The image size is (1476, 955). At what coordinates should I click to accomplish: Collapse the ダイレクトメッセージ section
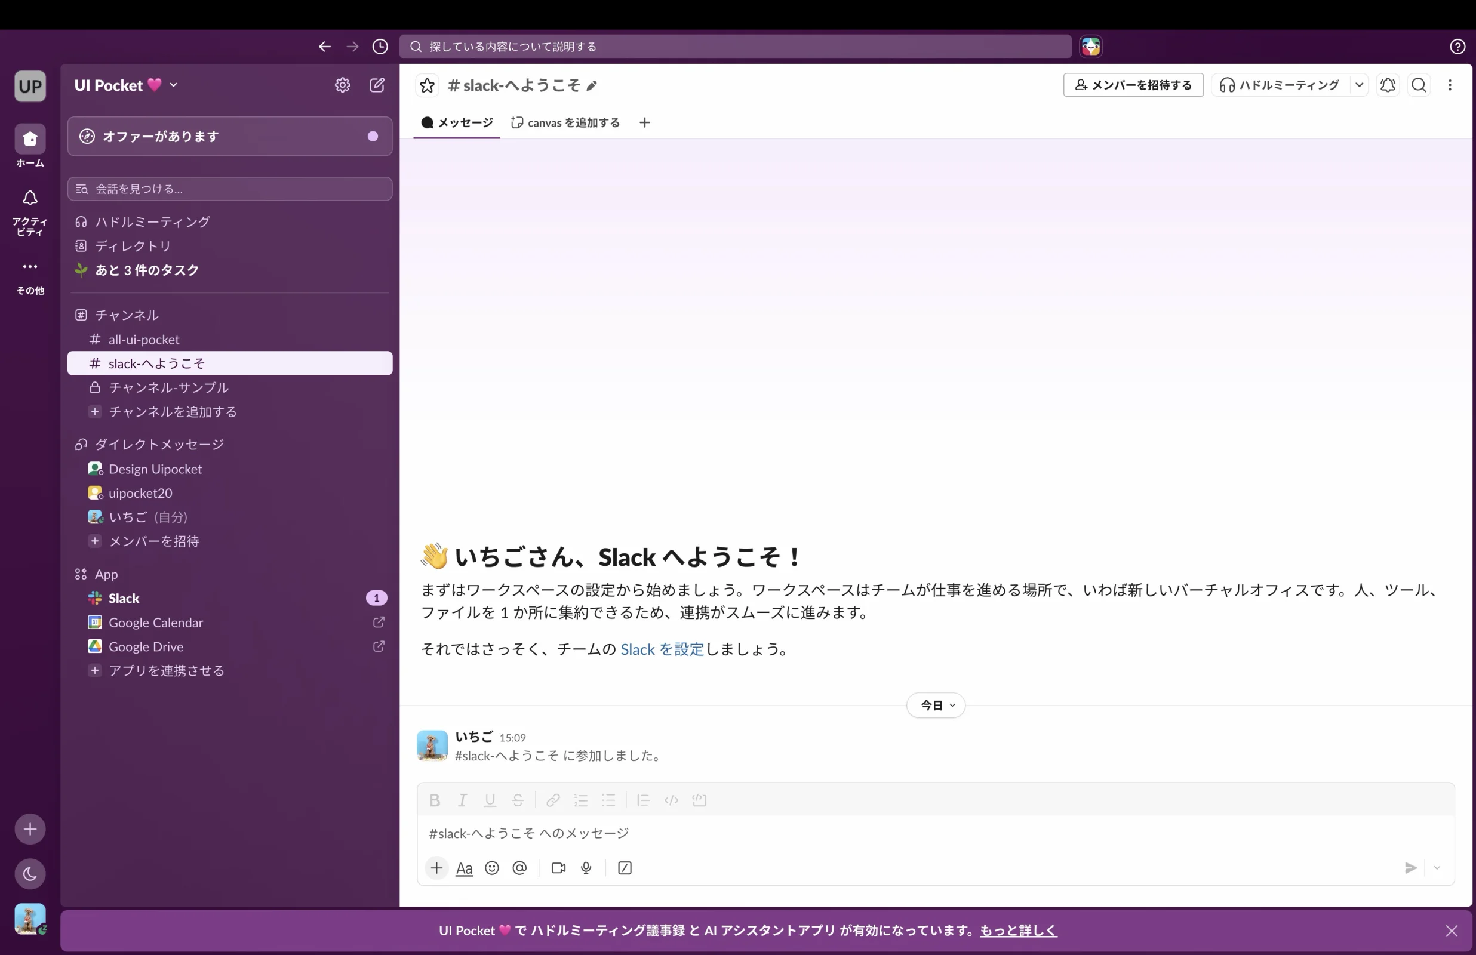click(x=159, y=444)
